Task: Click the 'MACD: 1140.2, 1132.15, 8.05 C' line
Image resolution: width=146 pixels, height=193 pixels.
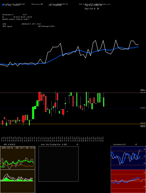Action: [16, 19]
